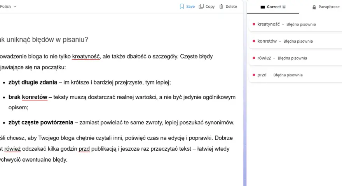Click the bold text zbyt długie zdania

33,83
